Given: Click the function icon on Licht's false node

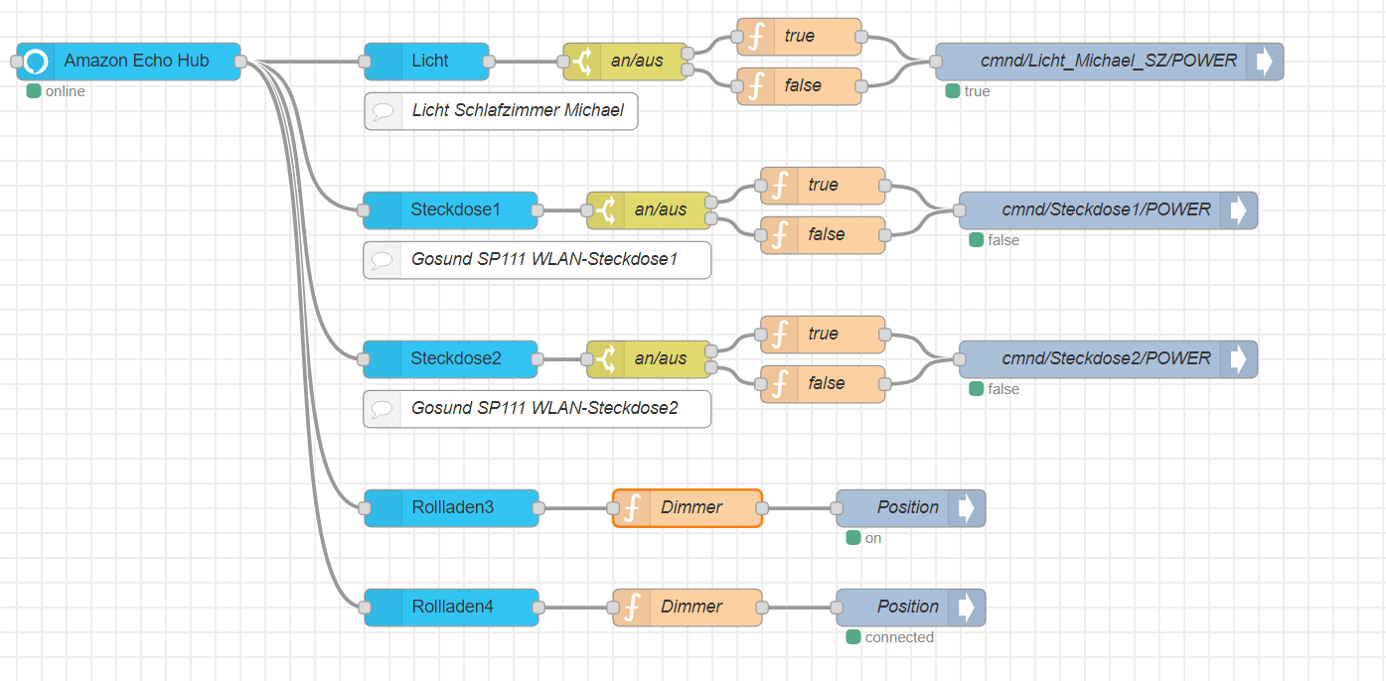Looking at the screenshot, I should pos(756,86).
